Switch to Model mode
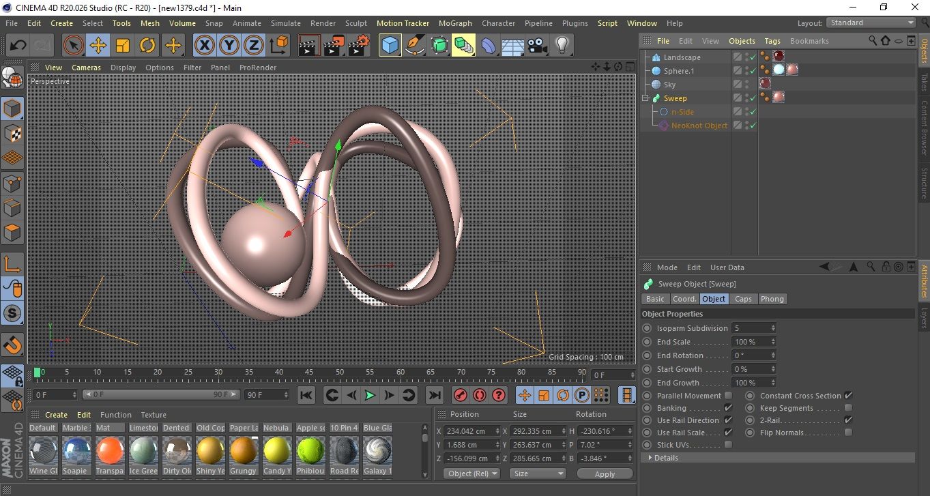This screenshot has width=930, height=496. click(12, 108)
